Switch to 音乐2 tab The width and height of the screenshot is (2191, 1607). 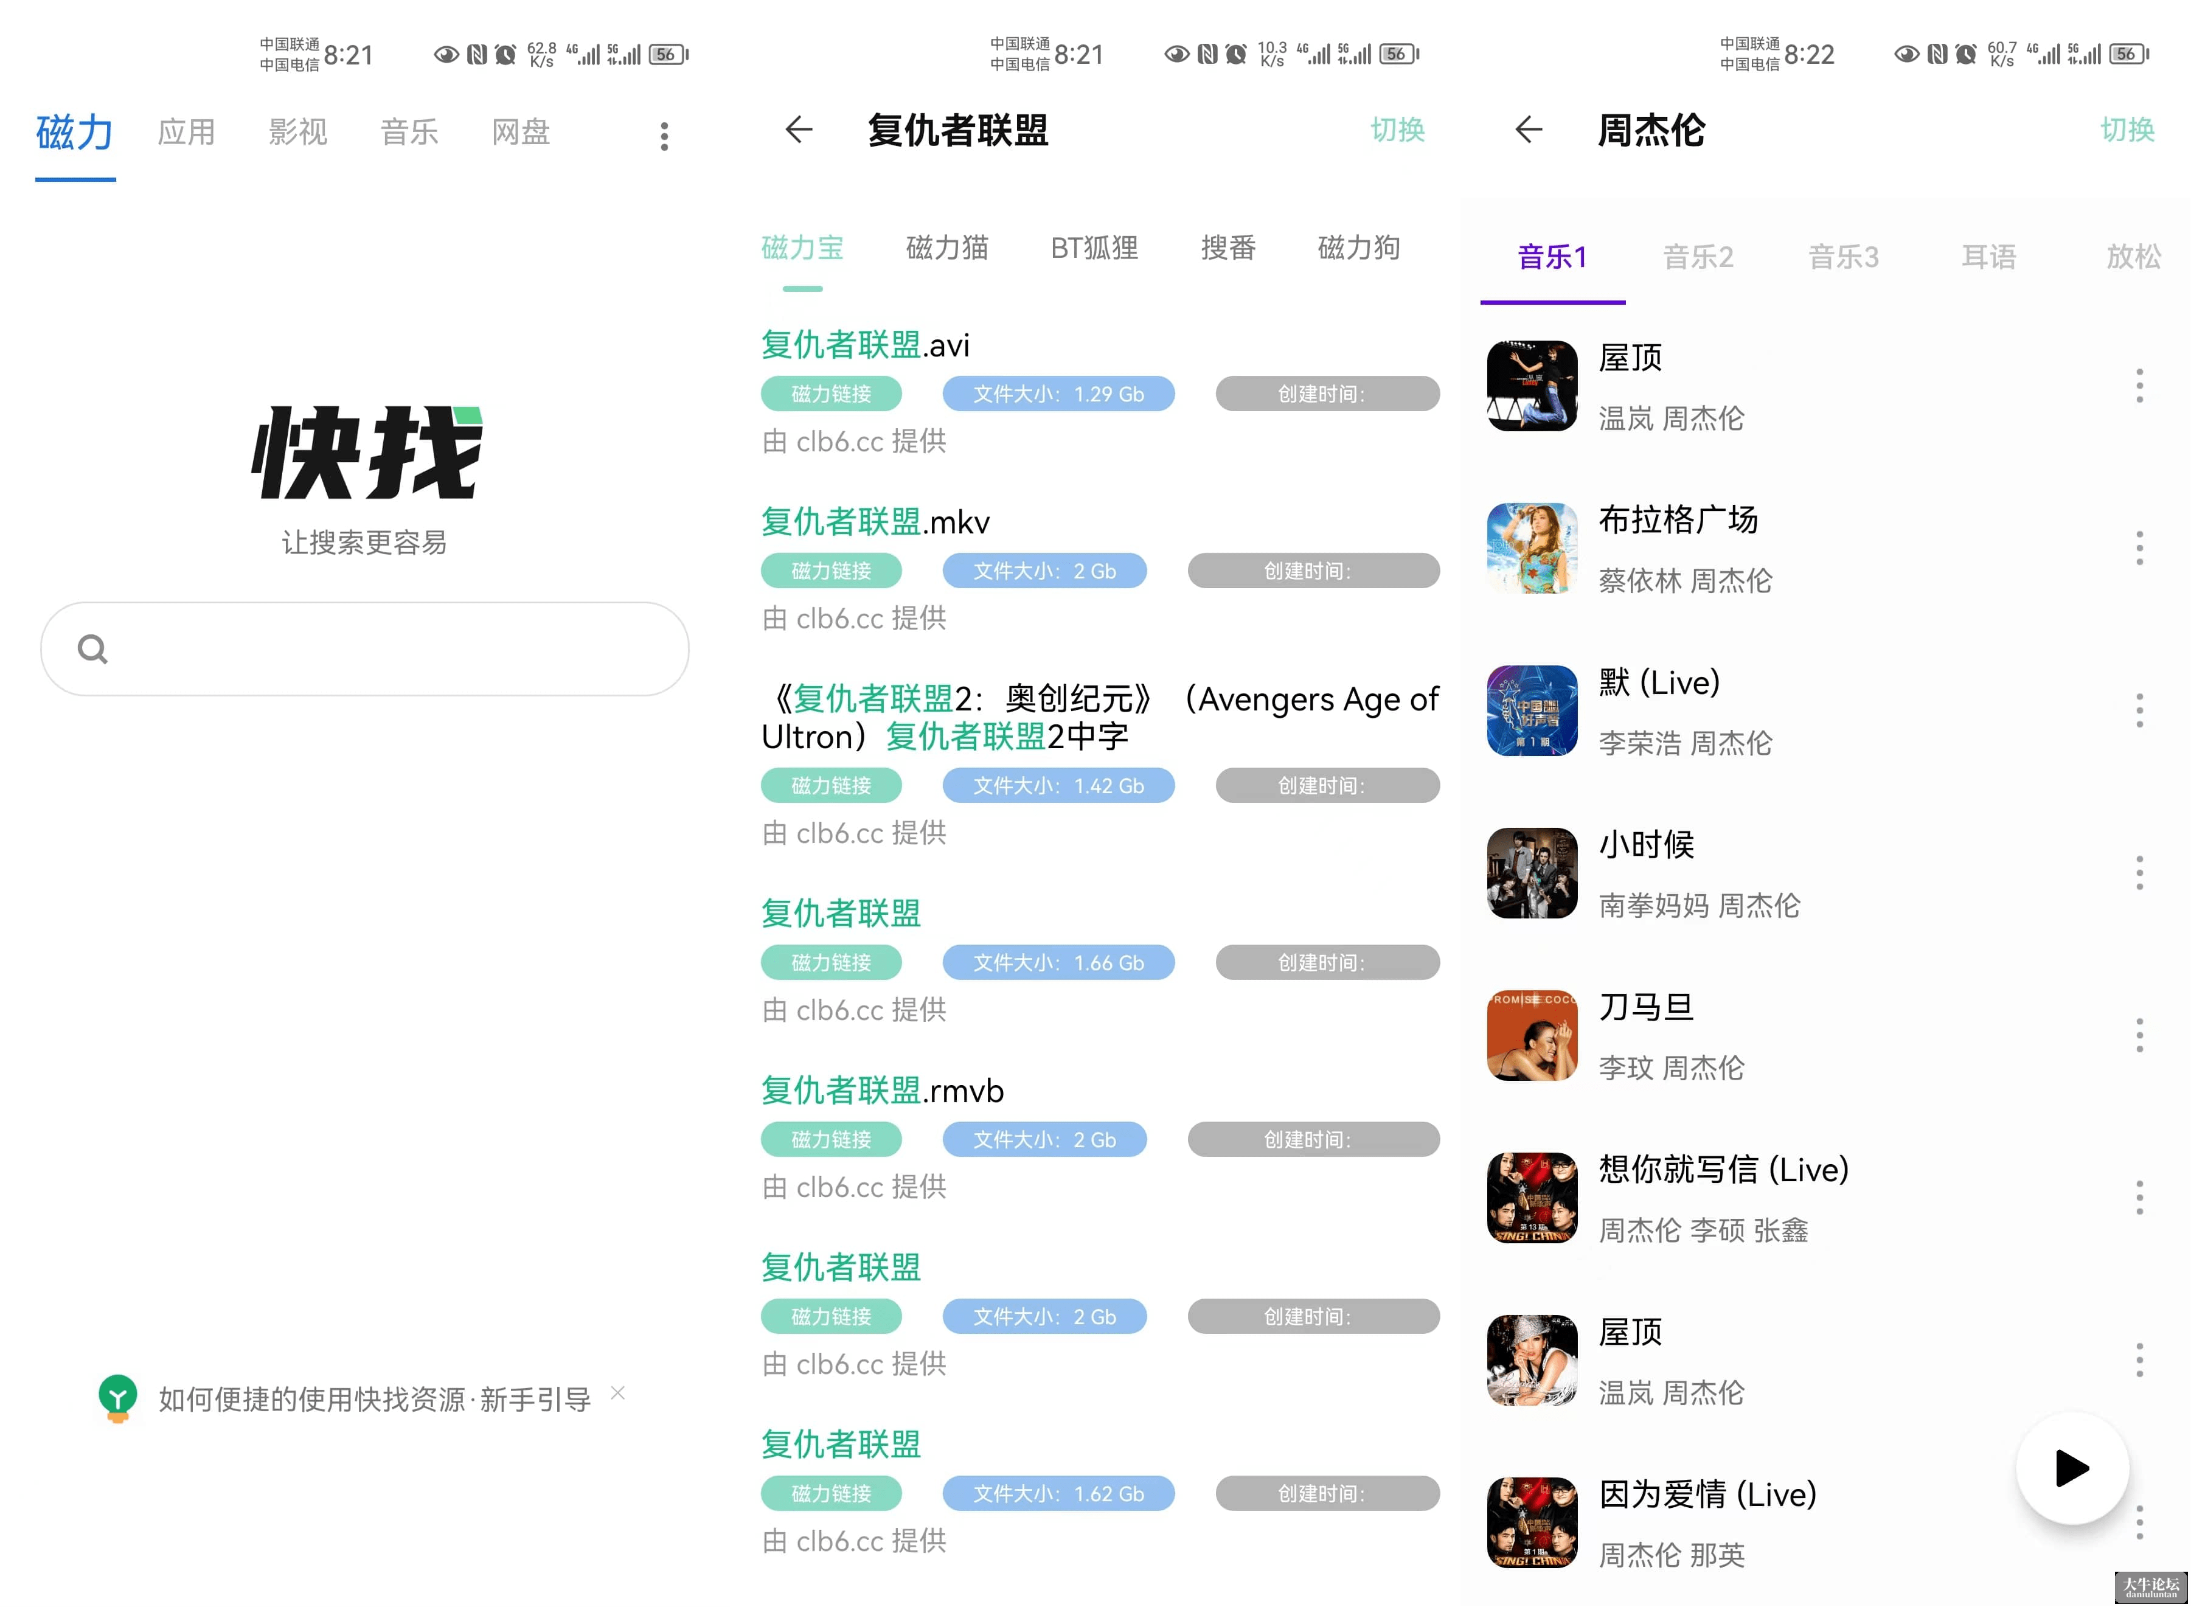pos(1699,257)
